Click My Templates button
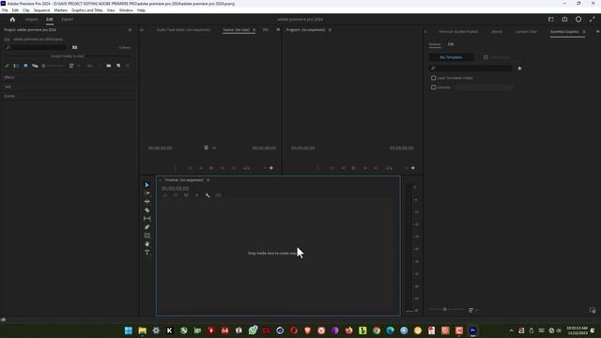 click(451, 57)
